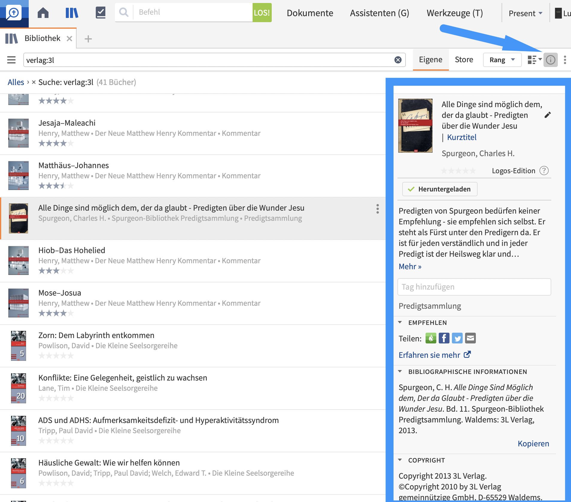Open ADS und ADHS book row
Screen dimensions: 571x502
(193, 431)
